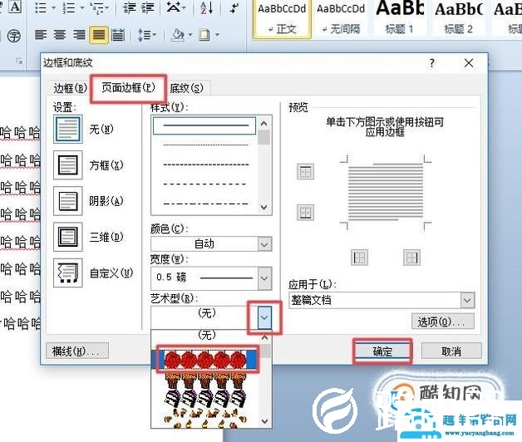Select the red apples art border
The image size is (522, 442).
[x=204, y=360]
